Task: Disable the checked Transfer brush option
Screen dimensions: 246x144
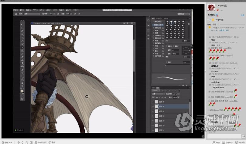Action: point(153,41)
